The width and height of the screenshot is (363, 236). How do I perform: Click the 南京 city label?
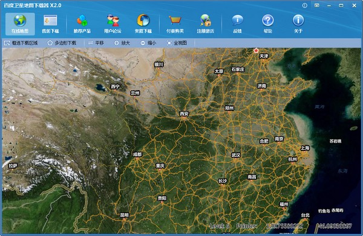279,139
